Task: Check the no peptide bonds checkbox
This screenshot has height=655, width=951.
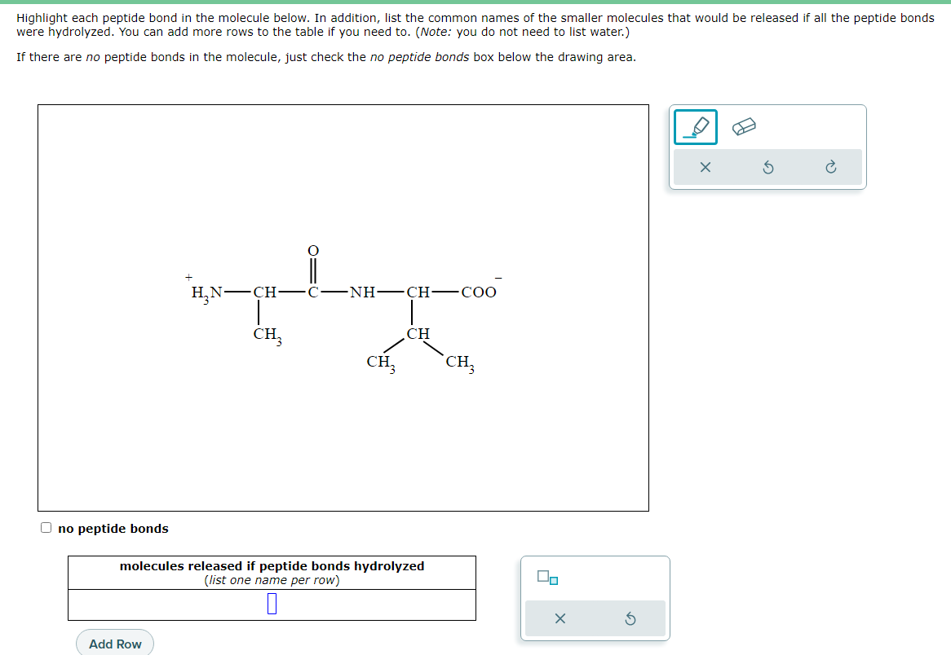Action: coord(46,528)
